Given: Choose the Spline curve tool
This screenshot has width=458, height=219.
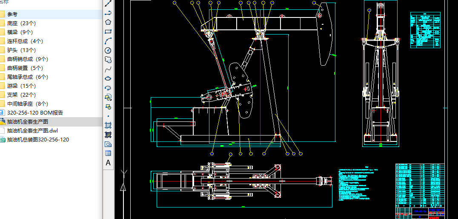Looking at the screenshot, I should point(108,69).
